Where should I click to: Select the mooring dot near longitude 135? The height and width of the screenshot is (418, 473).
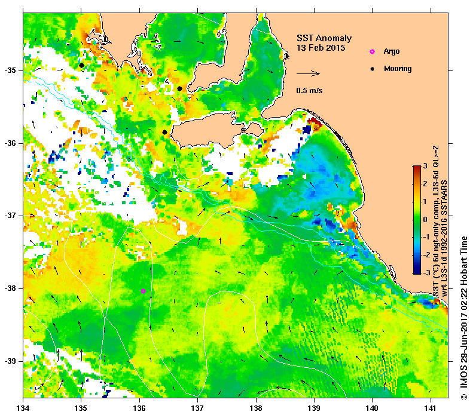81,65
